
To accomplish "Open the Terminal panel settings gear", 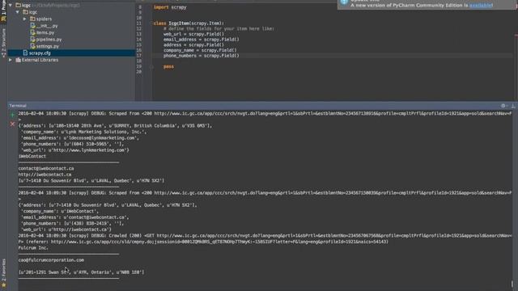I will pyautogui.click(x=503, y=106).
